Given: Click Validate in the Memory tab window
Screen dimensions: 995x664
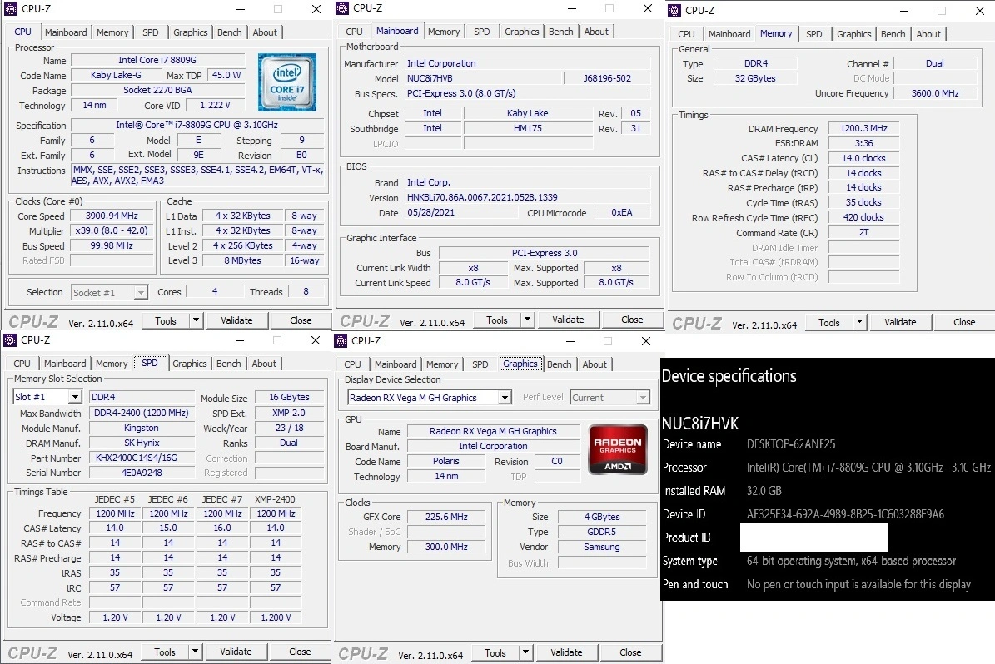Looking at the screenshot, I should click(x=900, y=322).
